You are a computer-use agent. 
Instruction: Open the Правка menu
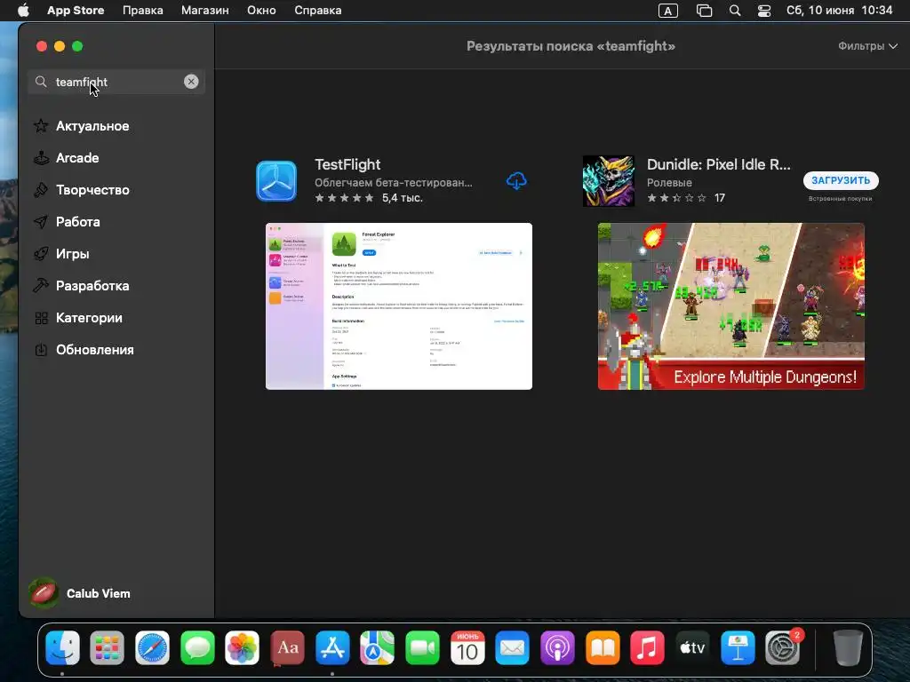tap(143, 11)
